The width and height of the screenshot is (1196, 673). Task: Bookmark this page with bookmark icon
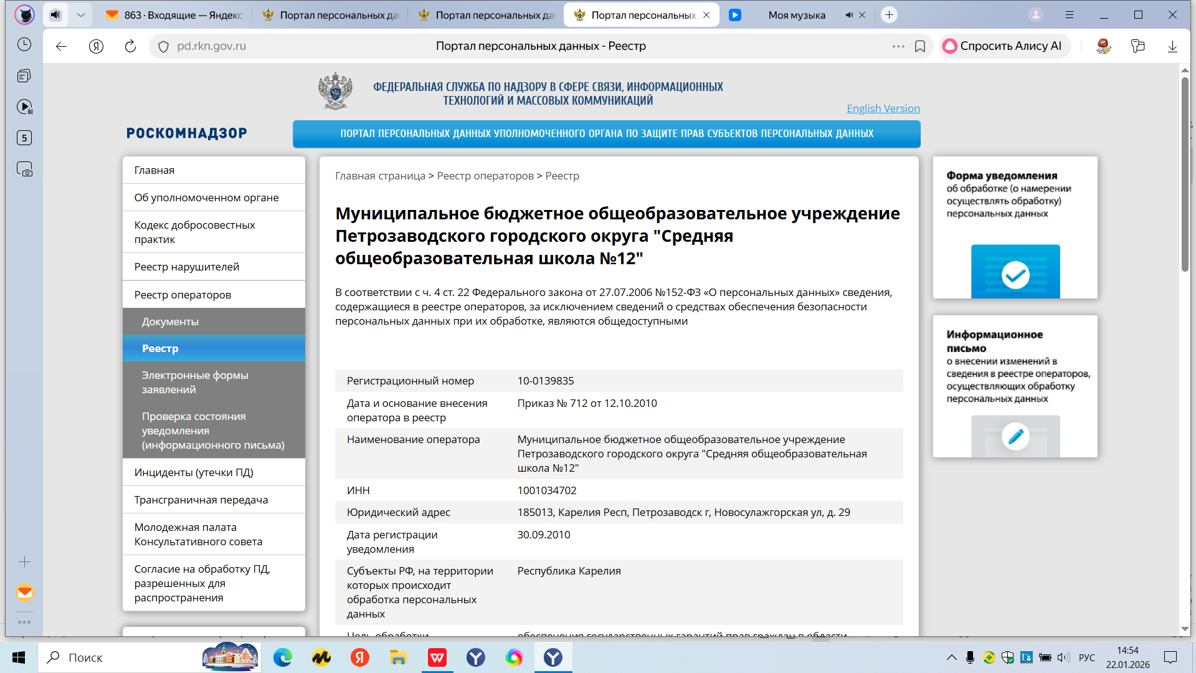920,46
